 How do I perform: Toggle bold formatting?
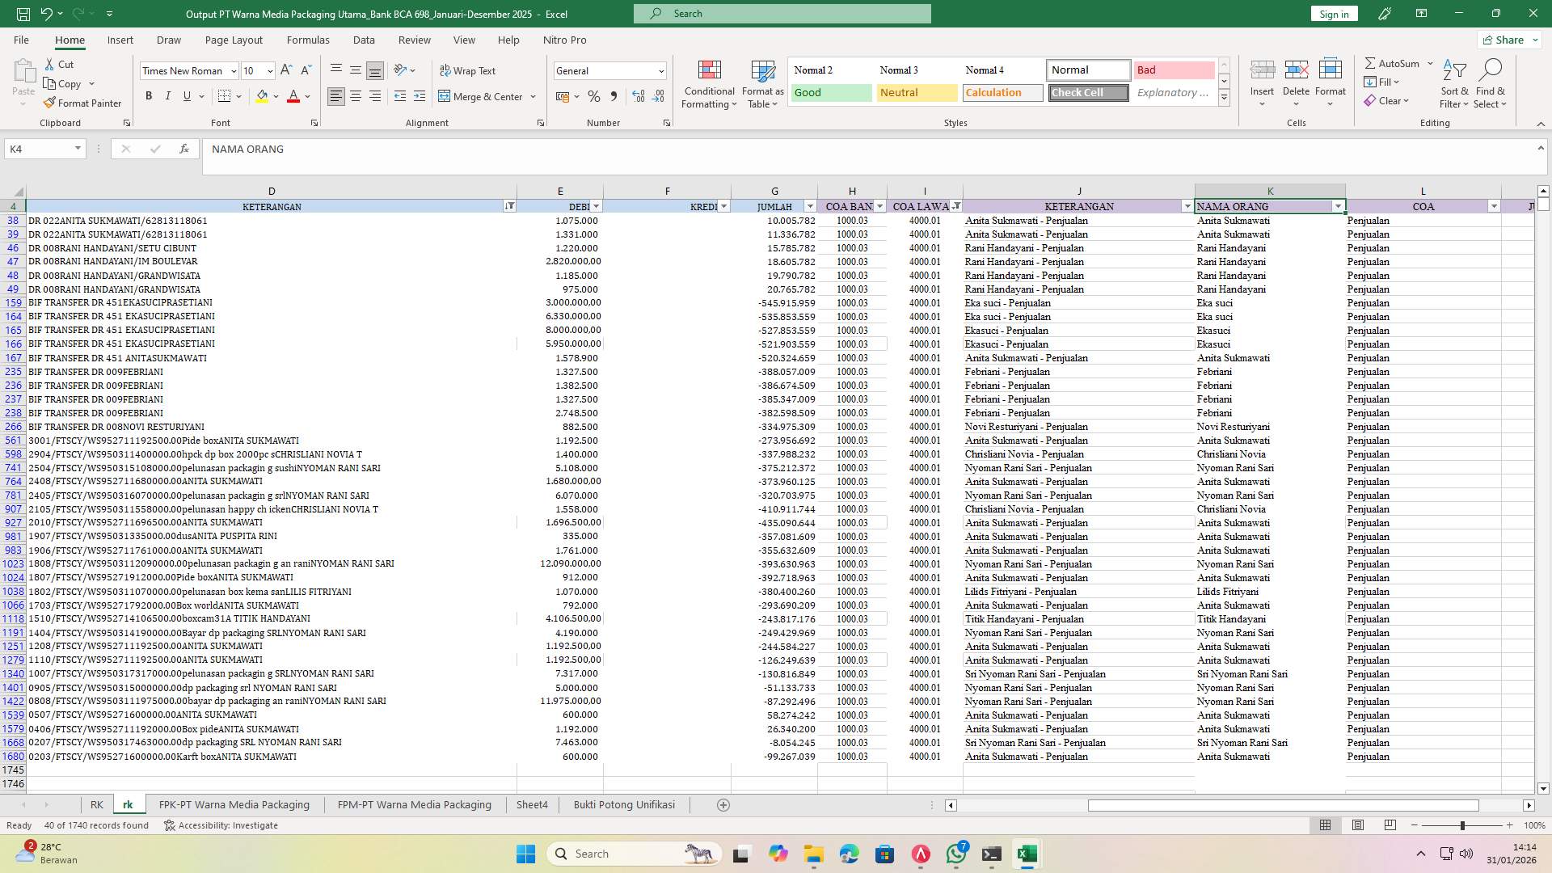click(x=149, y=96)
